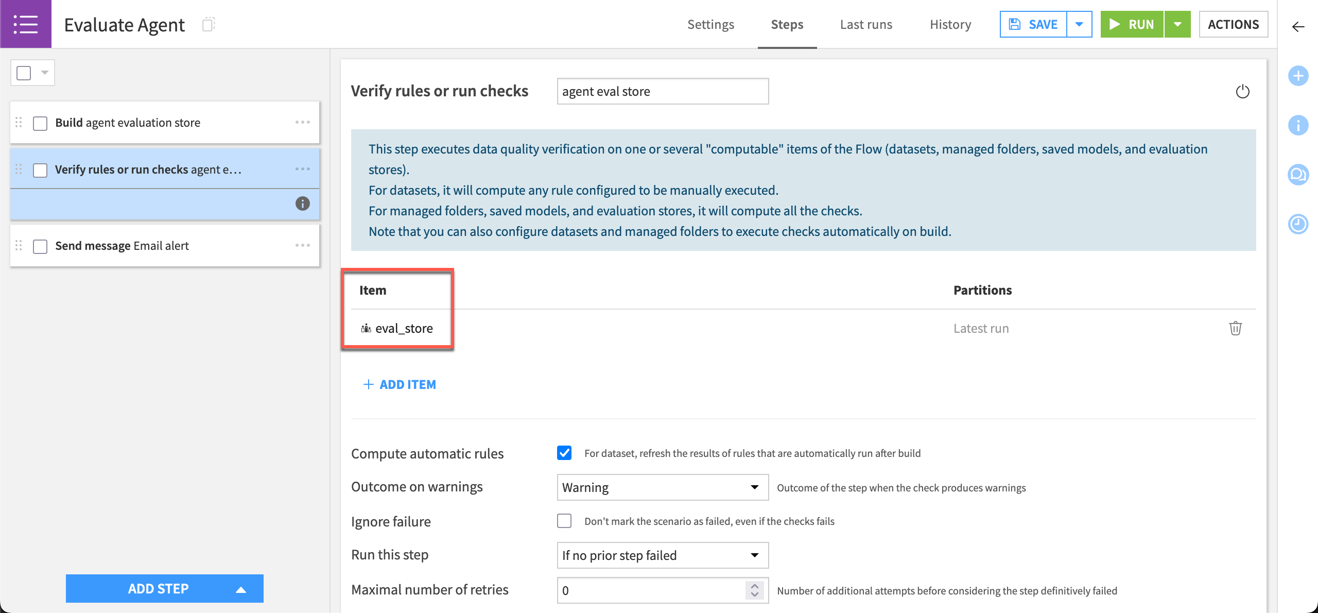Expand the Run this step dropdown
Image resolution: width=1318 pixels, height=613 pixels.
pyautogui.click(x=662, y=555)
